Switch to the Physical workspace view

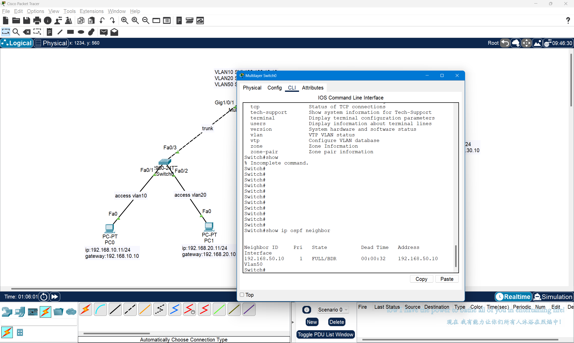51,43
